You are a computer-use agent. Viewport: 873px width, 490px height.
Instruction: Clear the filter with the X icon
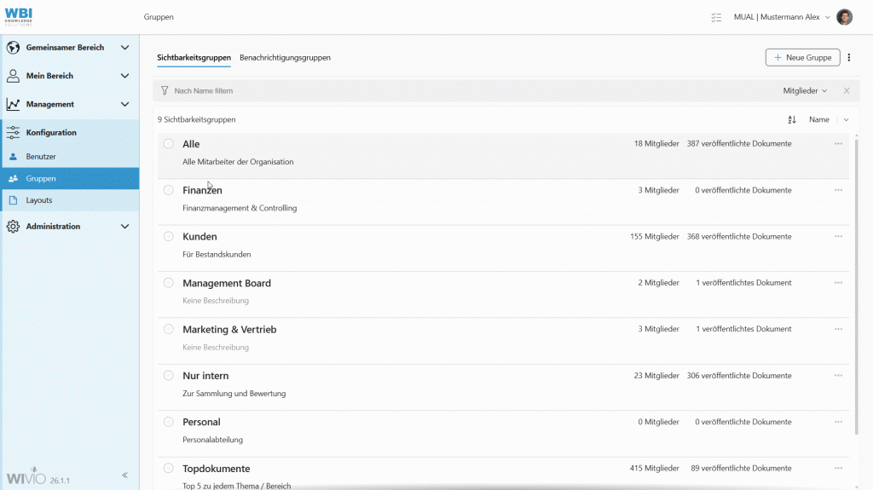coord(847,91)
